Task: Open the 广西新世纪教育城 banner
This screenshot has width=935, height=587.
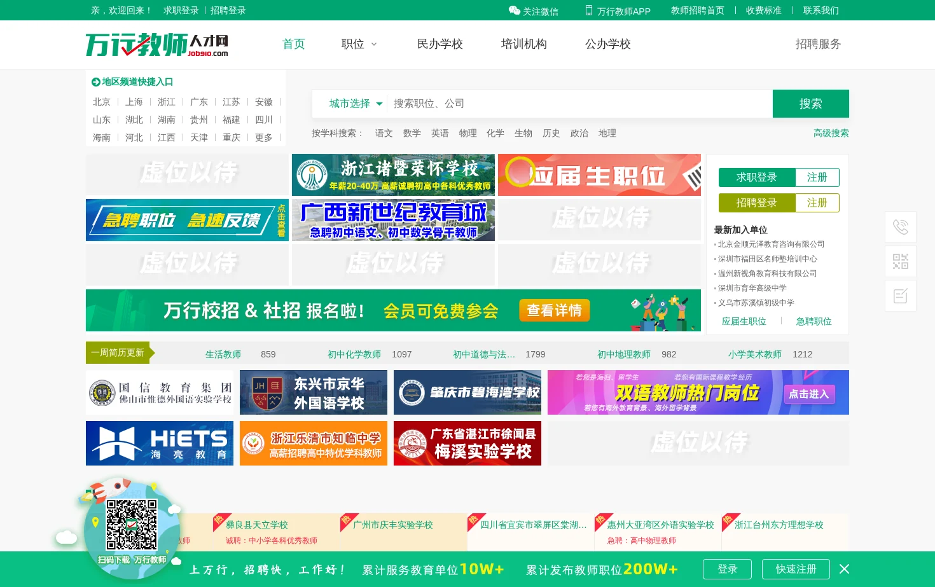Action: click(x=393, y=220)
